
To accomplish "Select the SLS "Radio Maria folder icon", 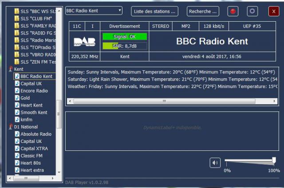I will 17,40.
